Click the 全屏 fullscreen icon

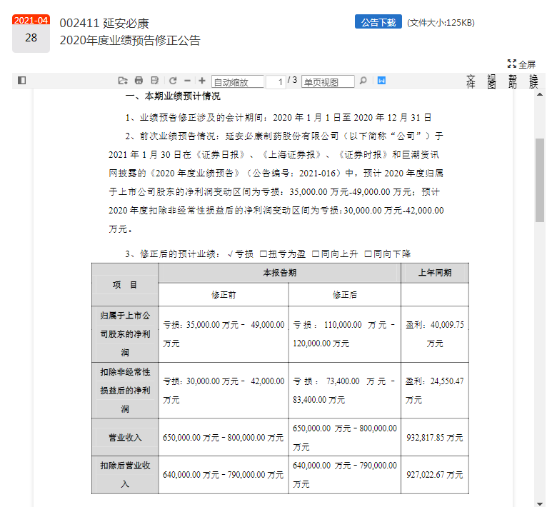click(x=511, y=64)
